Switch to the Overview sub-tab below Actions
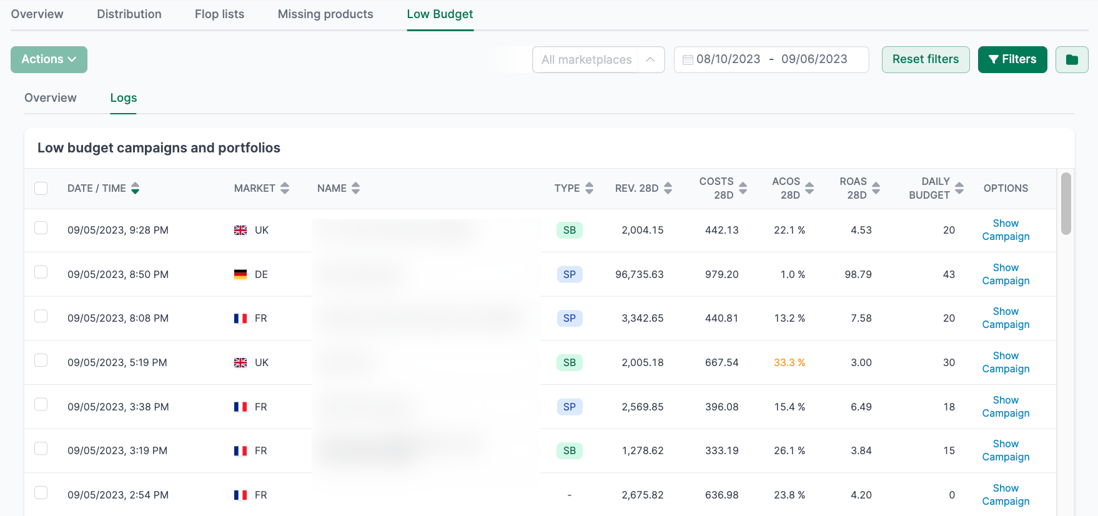The image size is (1098, 516). tap(51, 97)
